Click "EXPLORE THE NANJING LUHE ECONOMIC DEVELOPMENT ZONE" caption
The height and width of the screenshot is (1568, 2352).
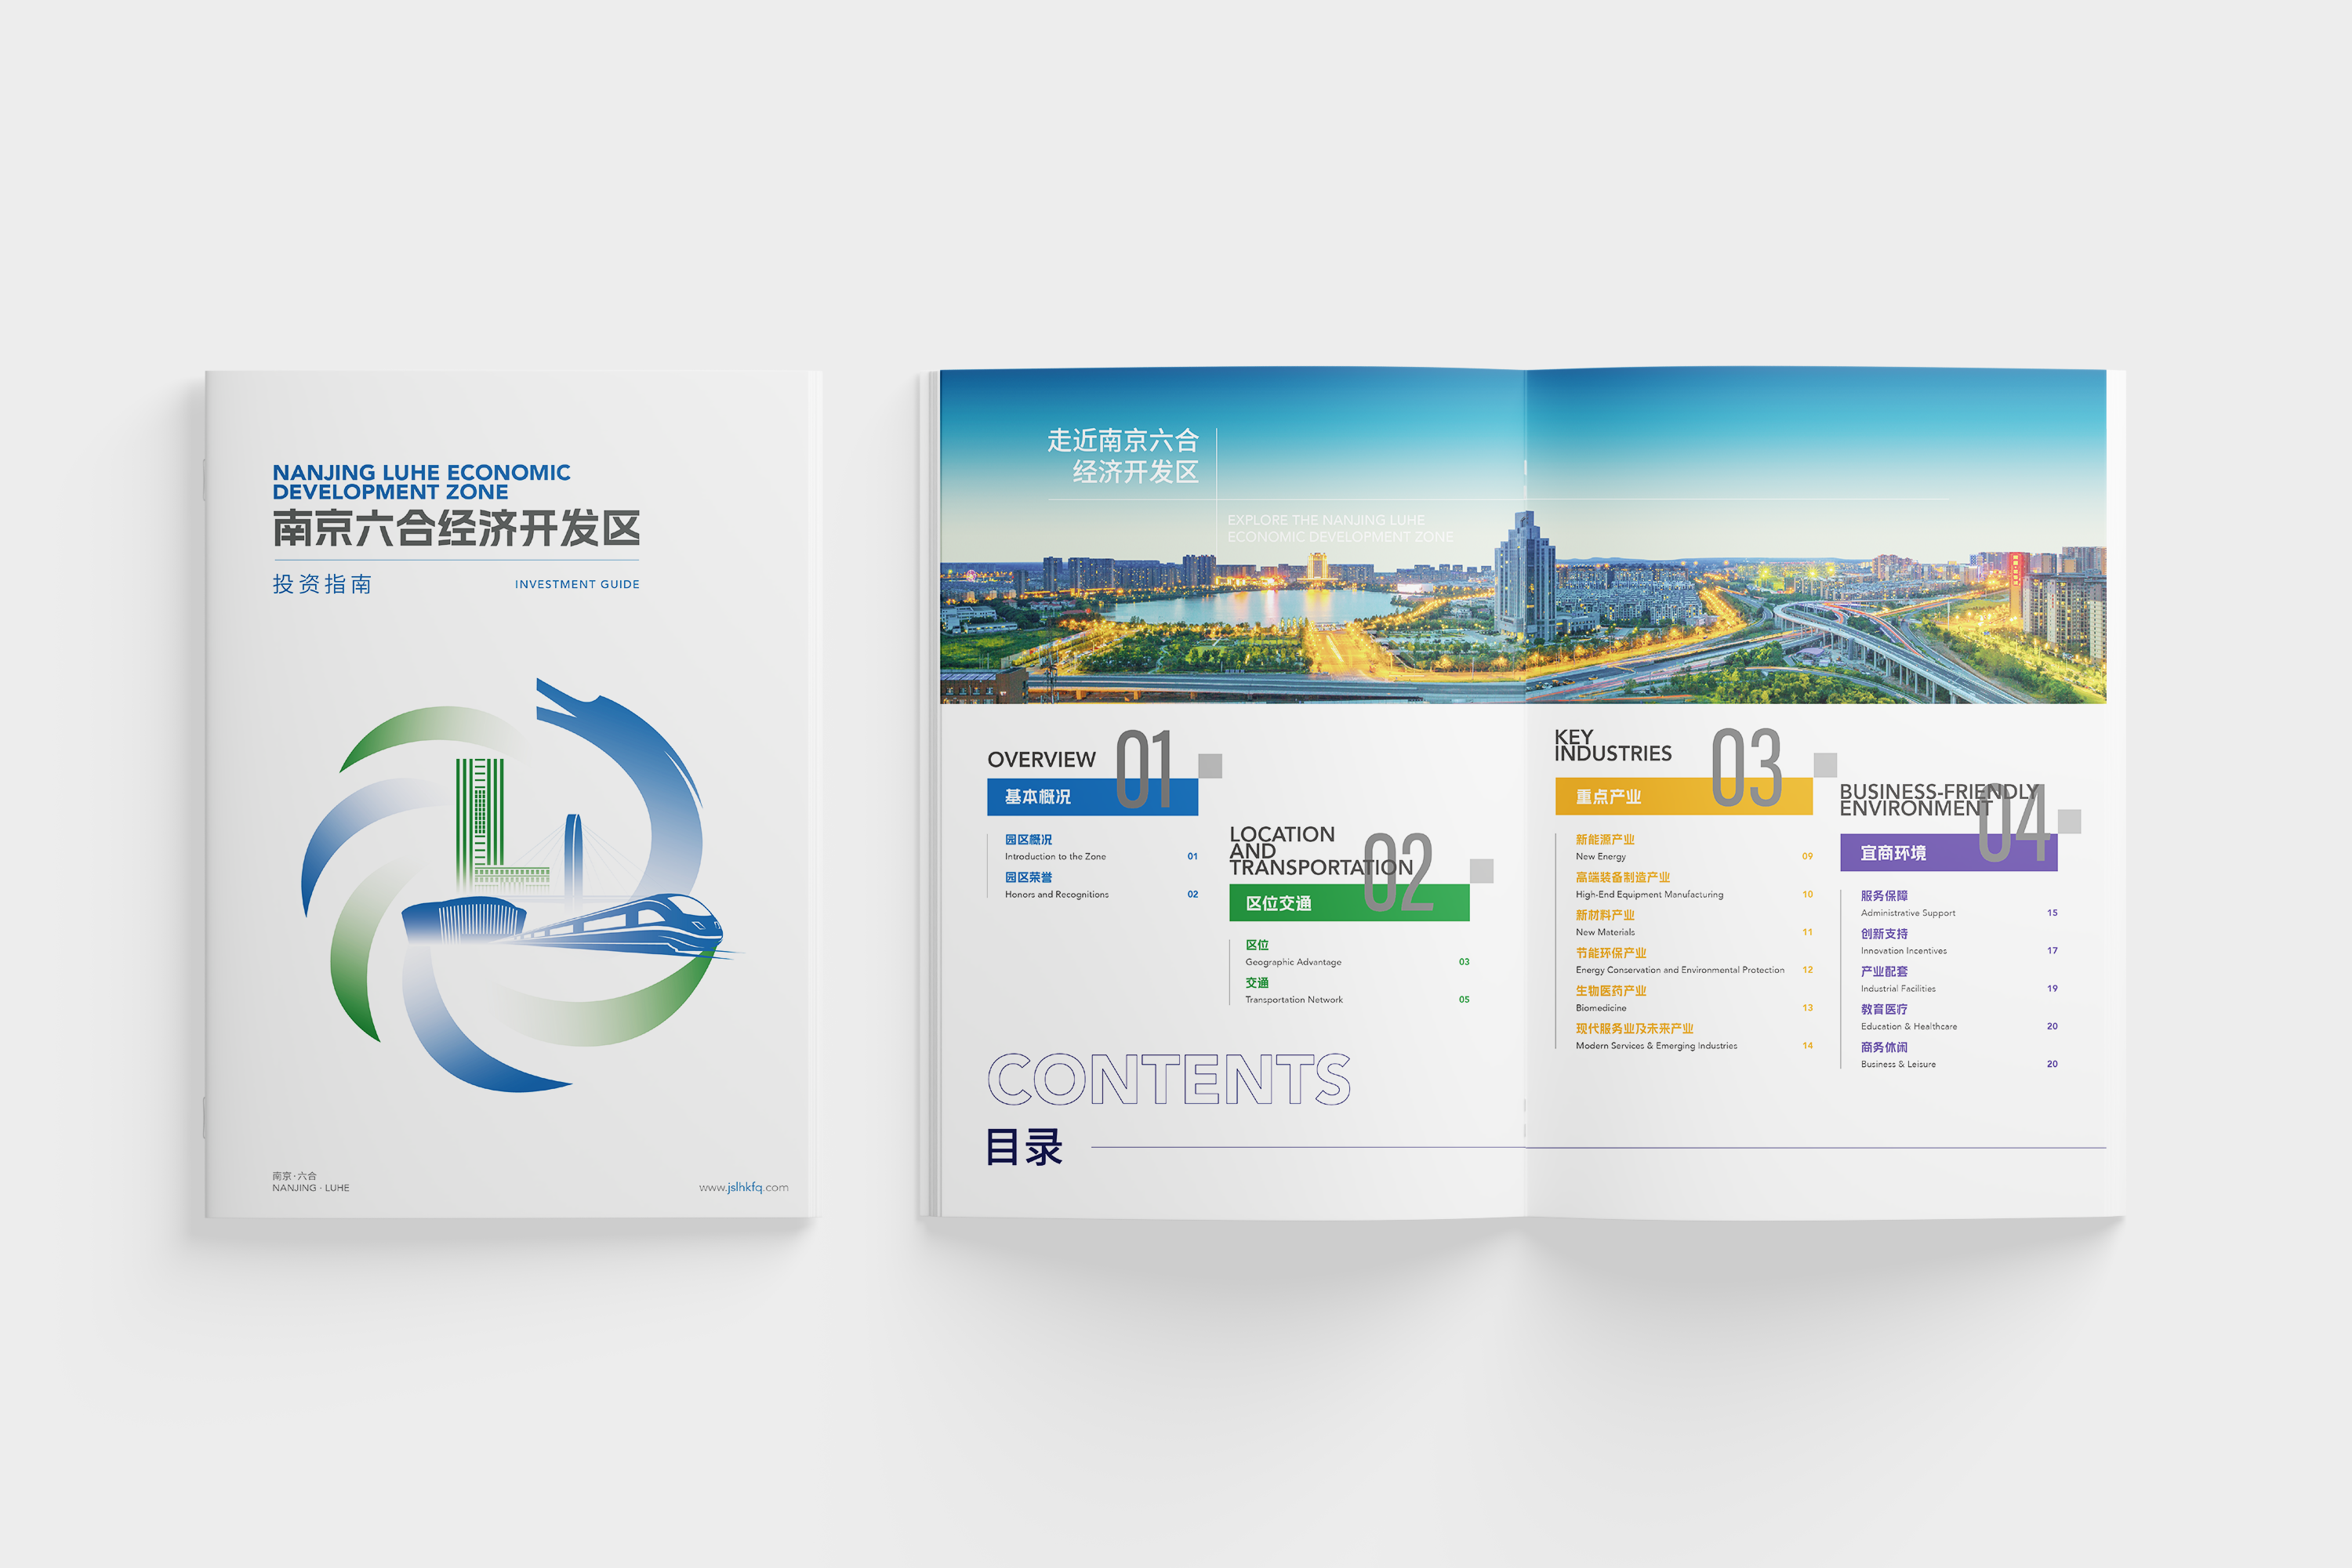(x=1340, y=528)
